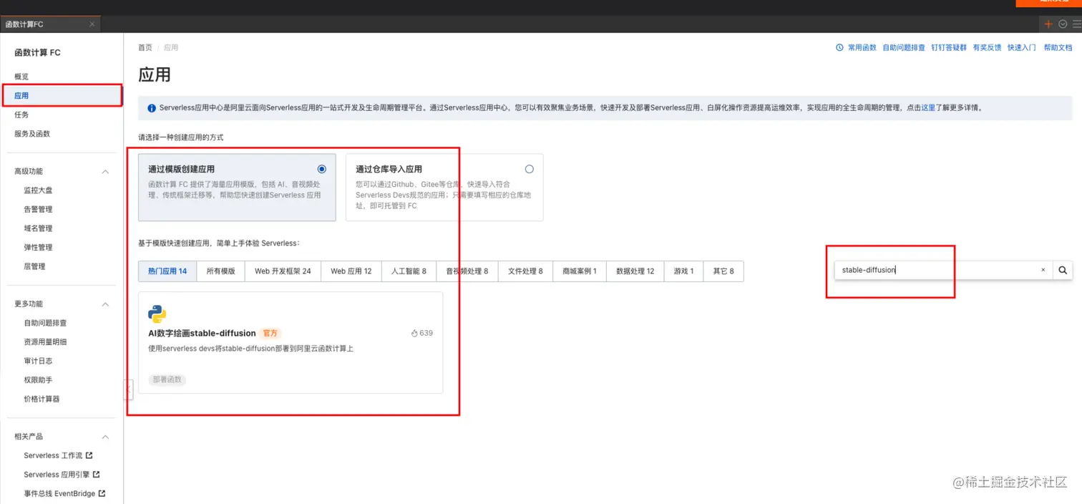Select 通过模版创建应用 radio button
This screenshot has height=504, width=1082.
(321, 169)
